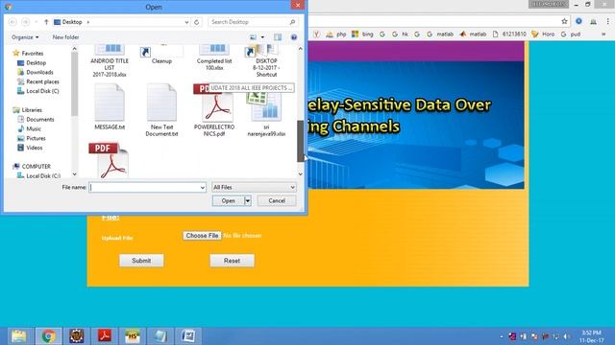Image resolution: width=615 pixels, height=345 pixels.
Task: Change the file view layout icon
Action: pyautogui.click(x=254, y=37)
